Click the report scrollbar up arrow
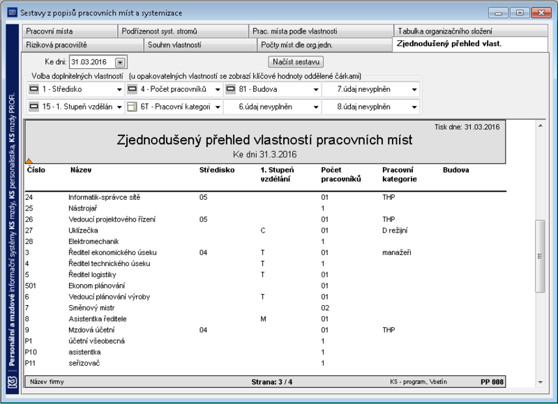Image resolution: width=558 pixels, height=404 pixels. pos(540,126)
